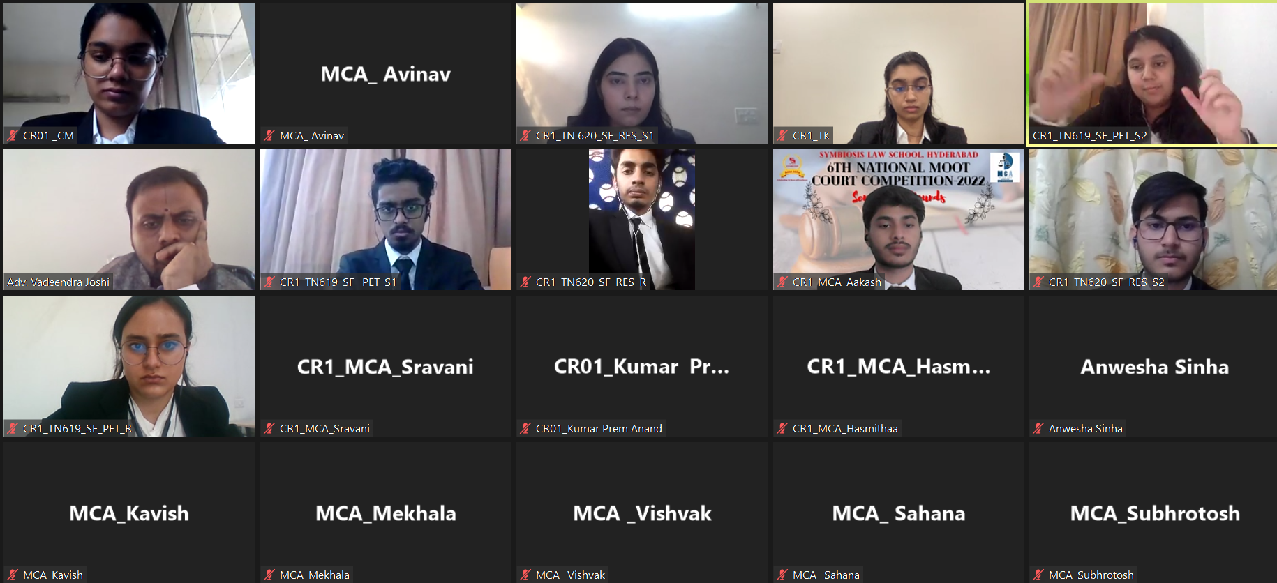This screenshot has width=1277, height=583.
Task: Click muted mic icon beside MCA_Avinav label
Action: pyautogui.click(x=269, y=135)
